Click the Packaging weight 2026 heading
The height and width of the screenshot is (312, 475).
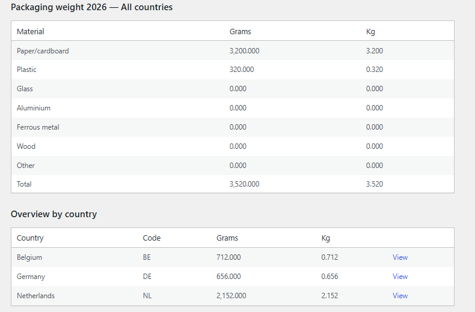coord(91,7)
